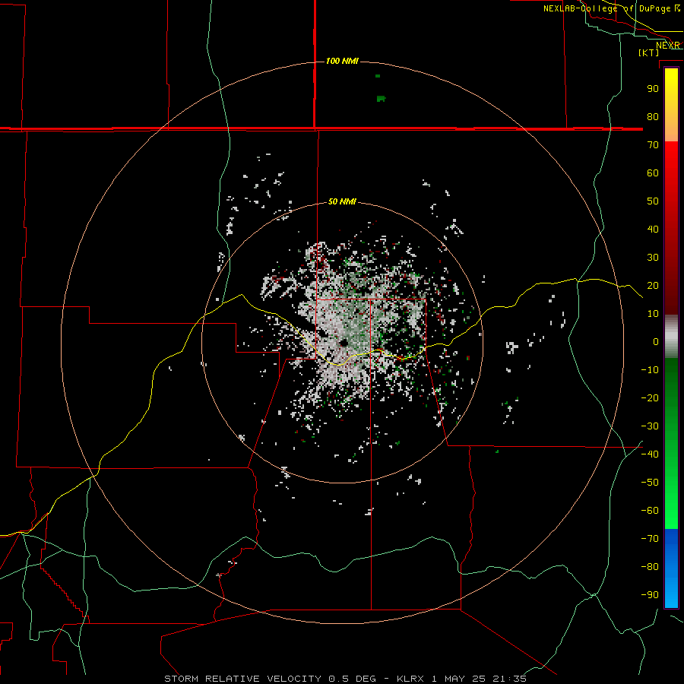This screenshot has width=684, height=684.
Task: Click the -40 value on velocity scale
Action: (x=650, y=454)
